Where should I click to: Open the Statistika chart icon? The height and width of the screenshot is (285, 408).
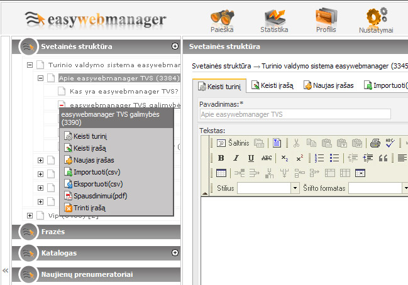click(x=274, y=21)
